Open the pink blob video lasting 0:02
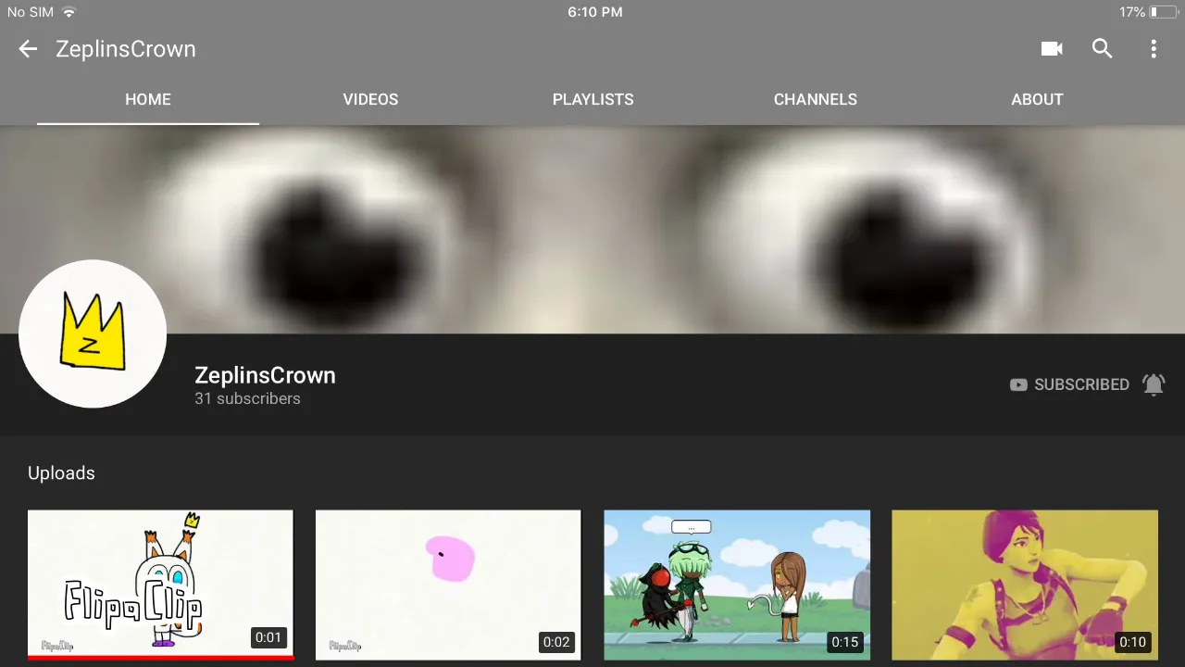The width and height of the screenshot is (1185, 667). (x=448, y=585)
